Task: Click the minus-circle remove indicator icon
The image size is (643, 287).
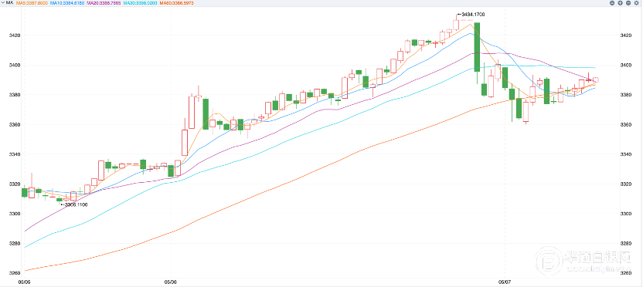Action: [628, 3]
